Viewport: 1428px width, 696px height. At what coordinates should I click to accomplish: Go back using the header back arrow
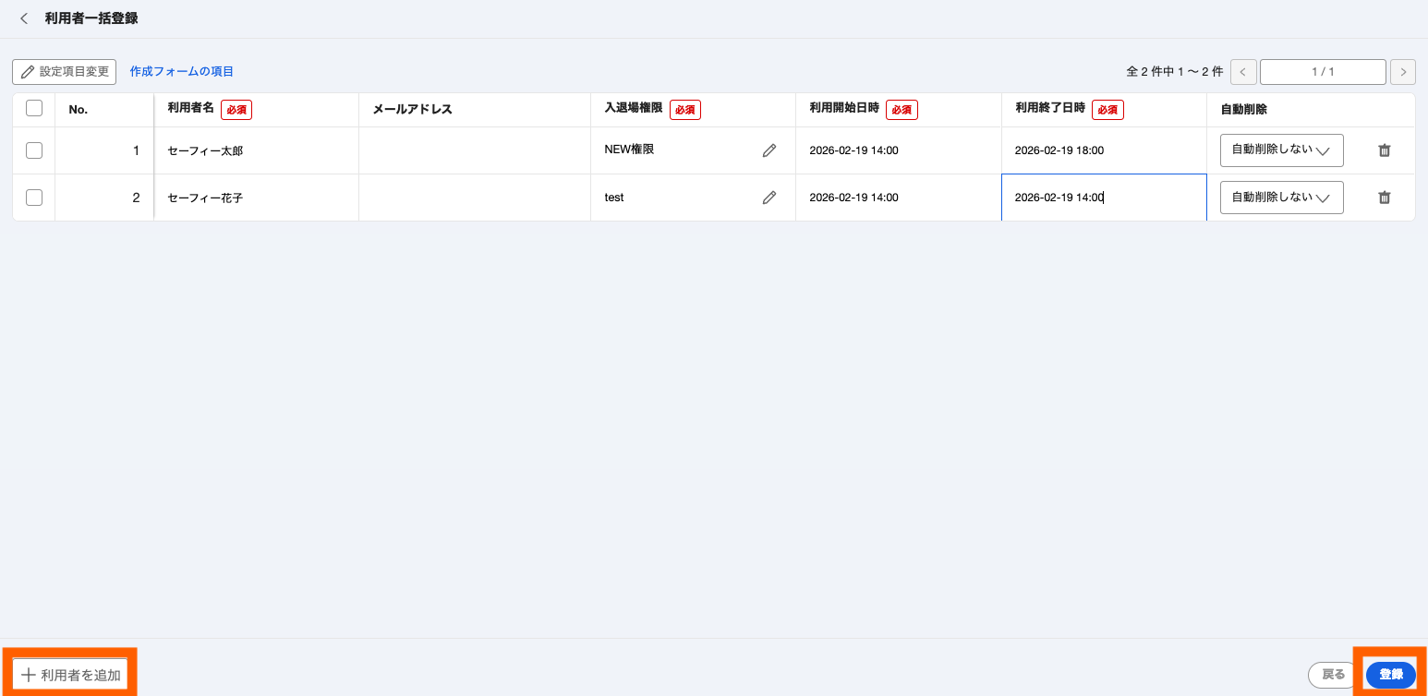(24, 18)
